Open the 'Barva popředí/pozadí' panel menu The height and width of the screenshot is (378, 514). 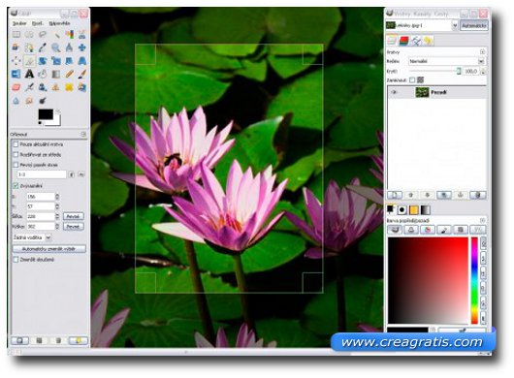click(482, 220)
